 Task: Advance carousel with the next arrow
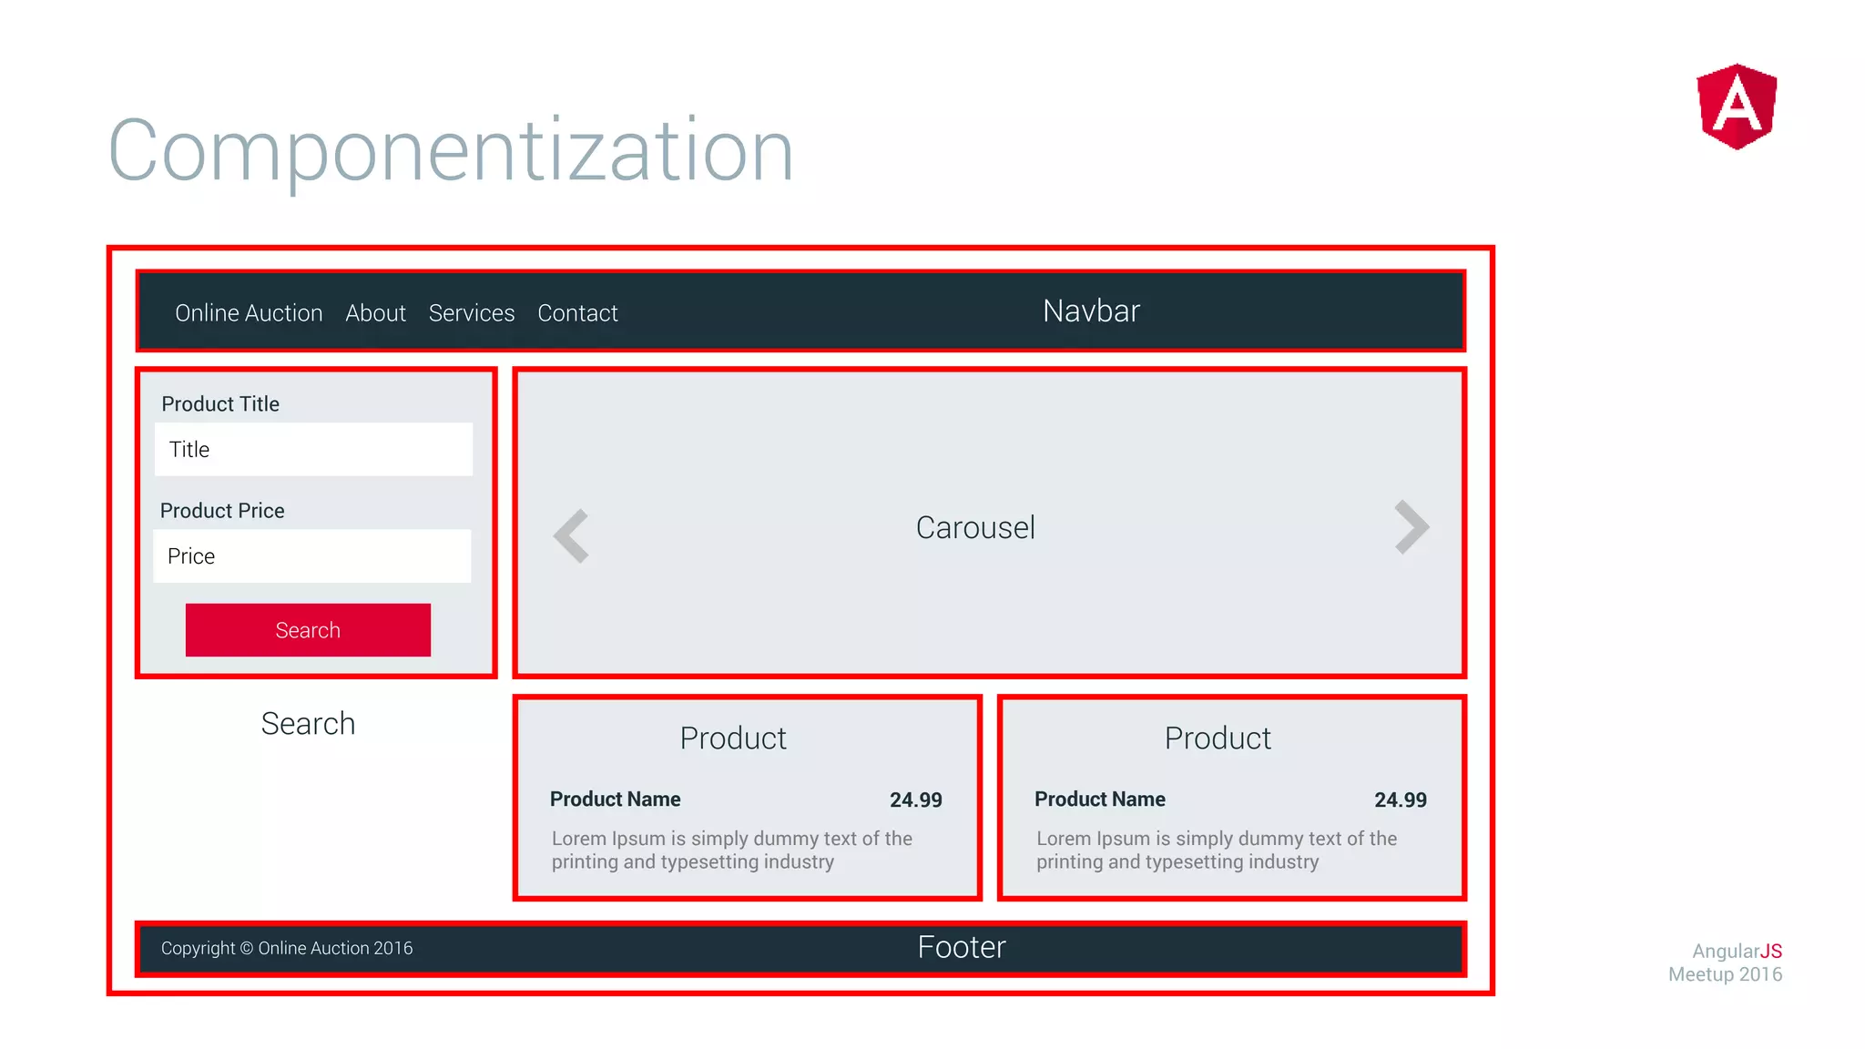coord(1411,526)
